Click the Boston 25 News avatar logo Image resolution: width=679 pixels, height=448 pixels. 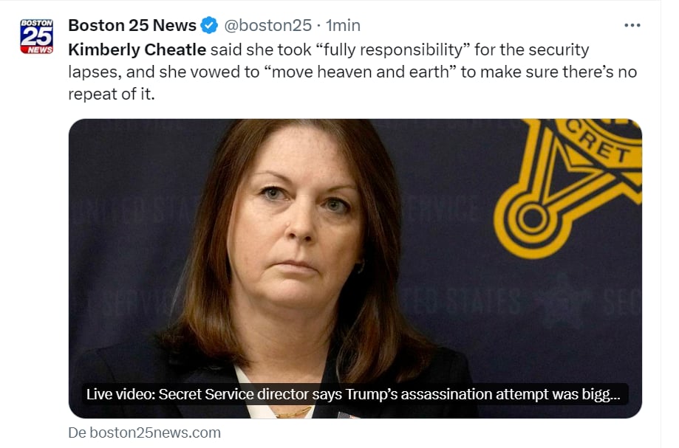point(37,36)
